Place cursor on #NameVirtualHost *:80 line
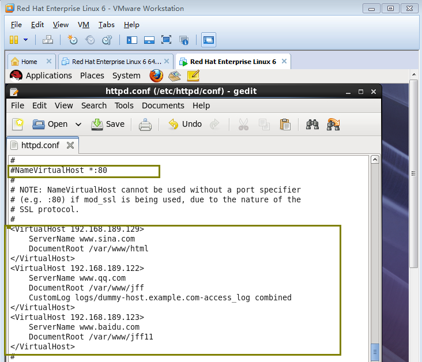422x362 pixels. [59, 171]
